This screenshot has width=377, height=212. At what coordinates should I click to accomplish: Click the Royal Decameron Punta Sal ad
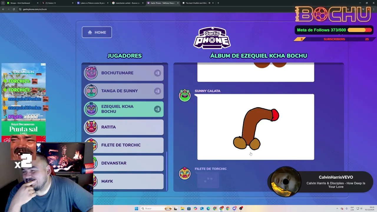pos(24,129)
